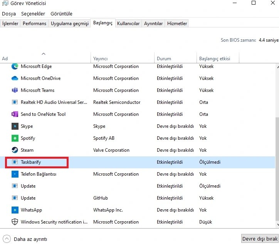Viewport: 279px width, 244px height.
Task: Click the icon of Update with no publisher
Action: point(15,186)
